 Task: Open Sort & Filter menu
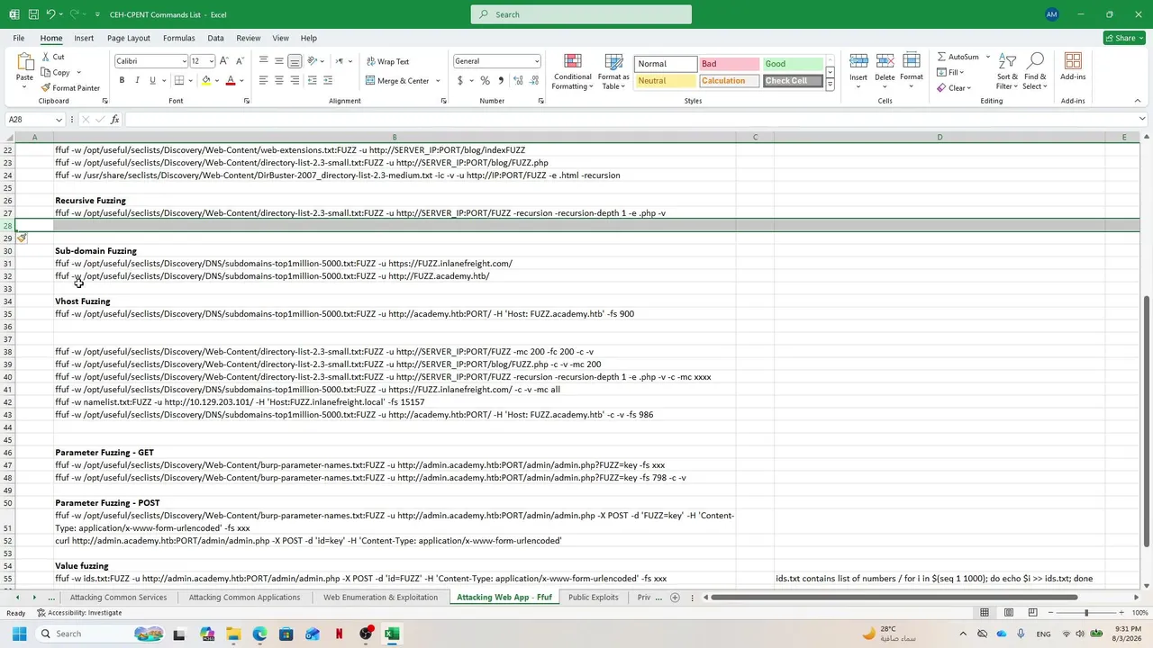(x=1007, y=72)
